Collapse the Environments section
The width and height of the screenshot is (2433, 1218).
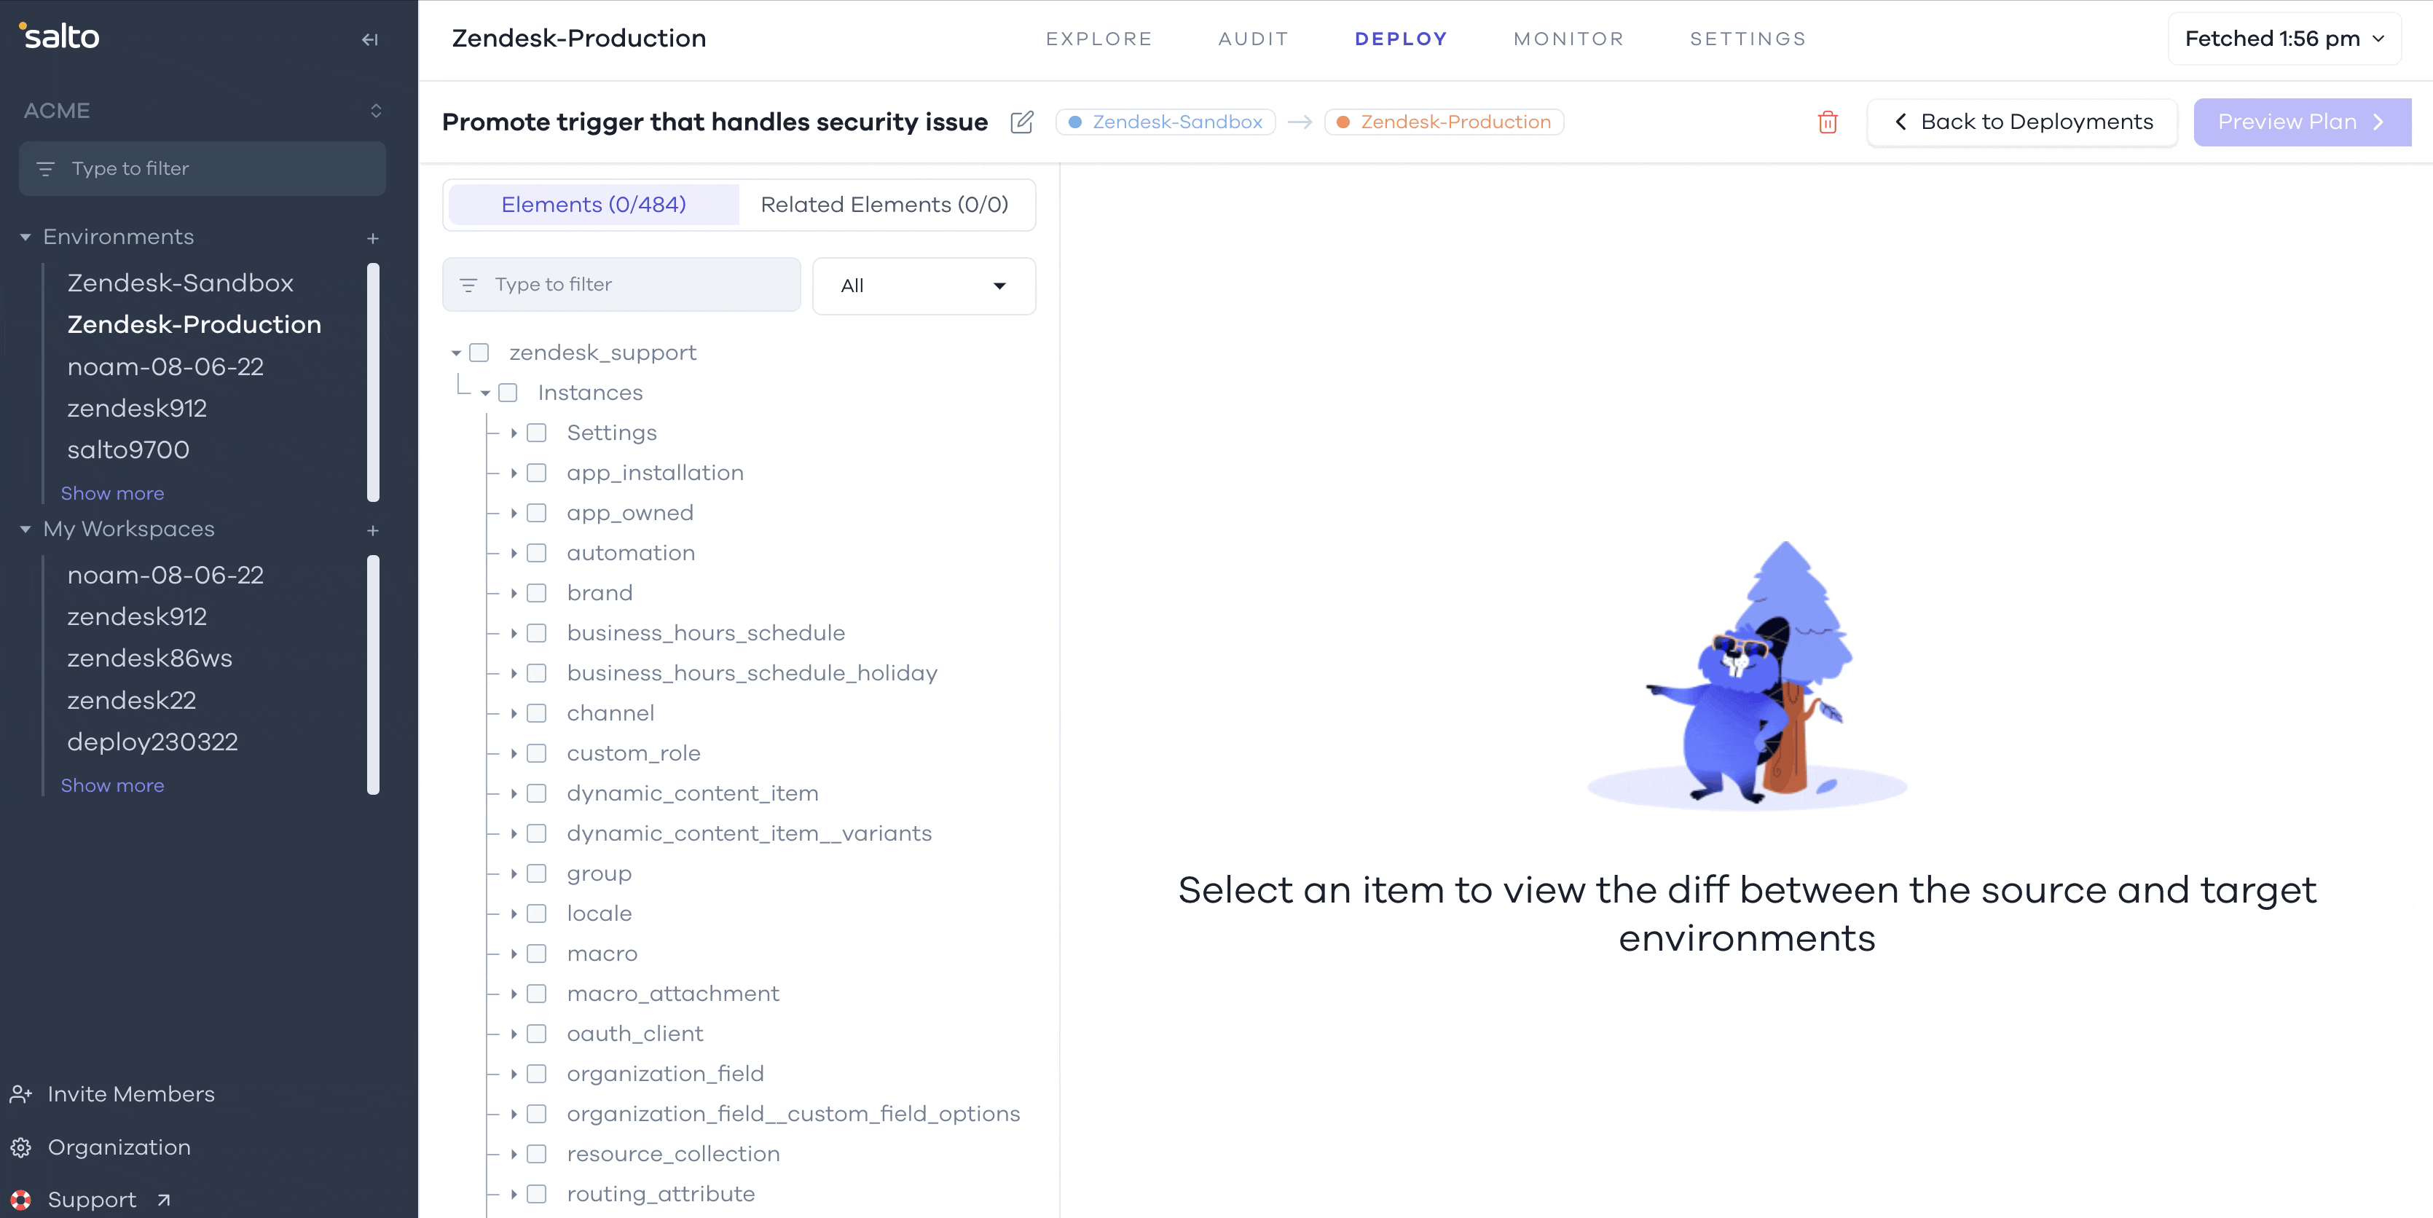[x=25, y=237]
